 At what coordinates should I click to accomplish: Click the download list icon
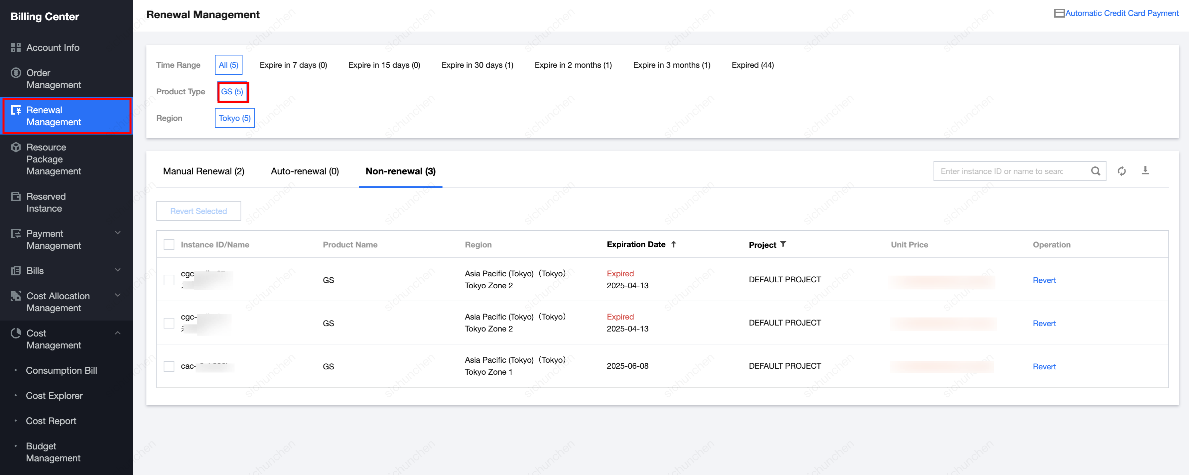1145,171
